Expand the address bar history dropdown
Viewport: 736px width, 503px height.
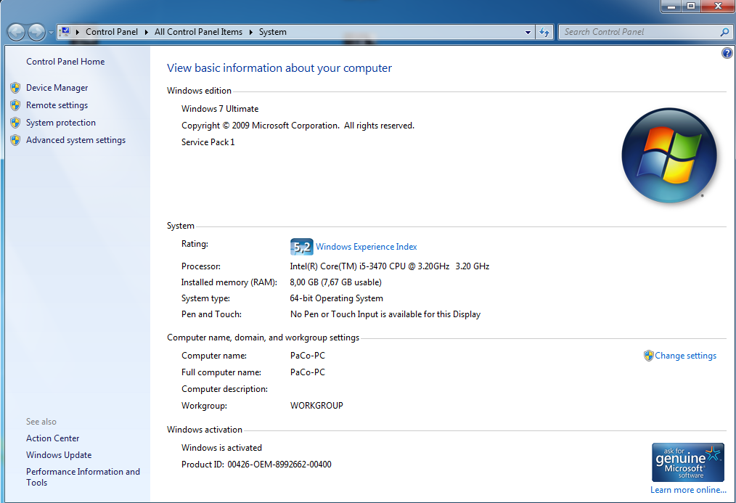(x=528, y=32)
